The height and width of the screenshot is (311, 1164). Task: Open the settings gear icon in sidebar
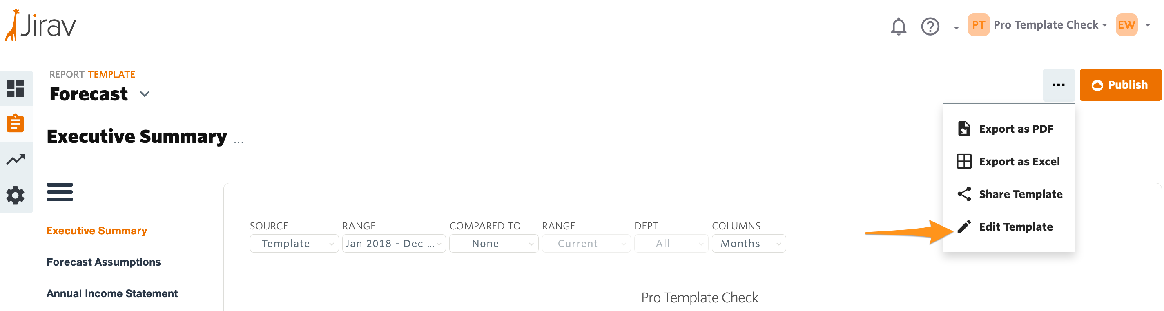click(16, 195)
